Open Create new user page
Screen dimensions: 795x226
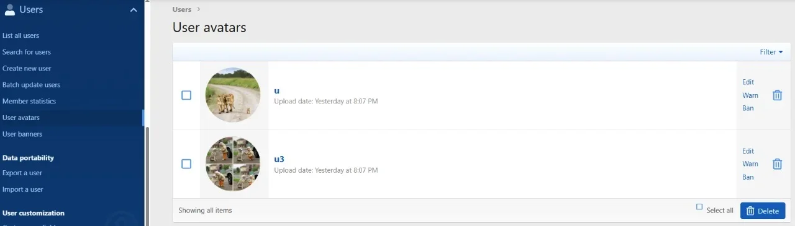click(27, 69)
